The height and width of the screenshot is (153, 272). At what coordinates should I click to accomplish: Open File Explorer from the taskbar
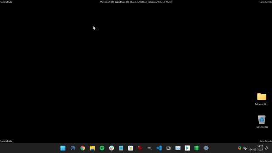(92, 148)
